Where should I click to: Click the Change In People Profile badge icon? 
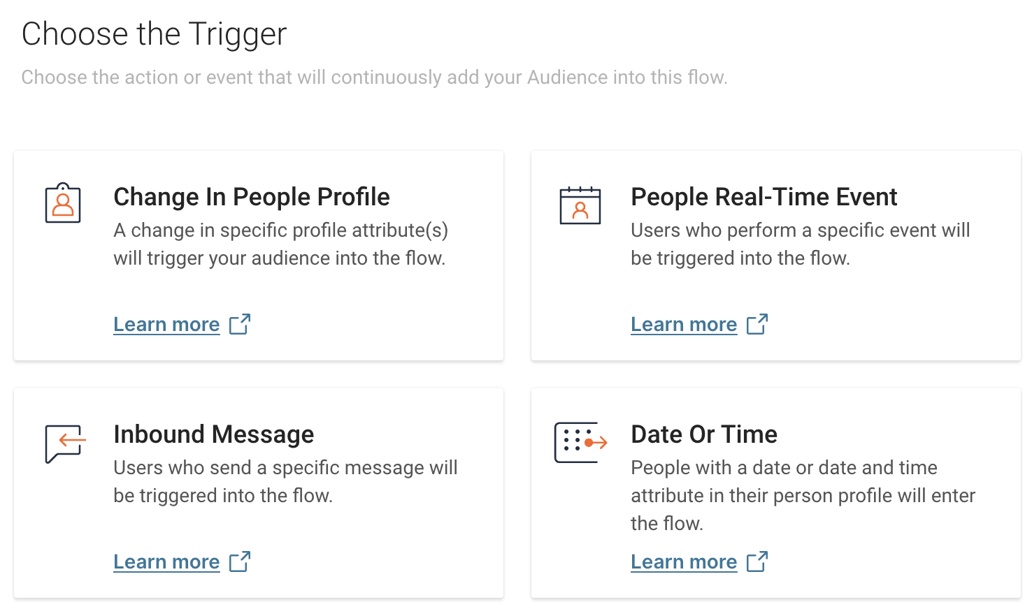coord(63,203)
